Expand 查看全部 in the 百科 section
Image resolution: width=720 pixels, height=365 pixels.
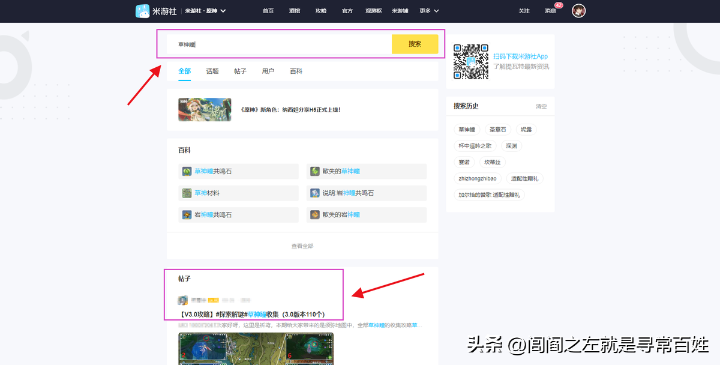tap(302, 246)
